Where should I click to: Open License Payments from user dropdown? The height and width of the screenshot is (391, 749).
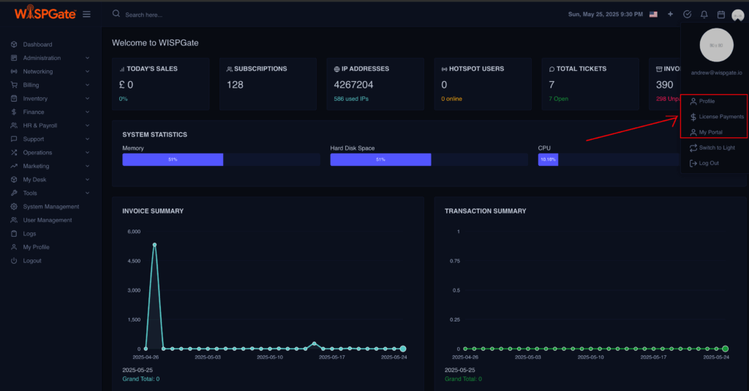pyautogui.click(x=720, y=117)
